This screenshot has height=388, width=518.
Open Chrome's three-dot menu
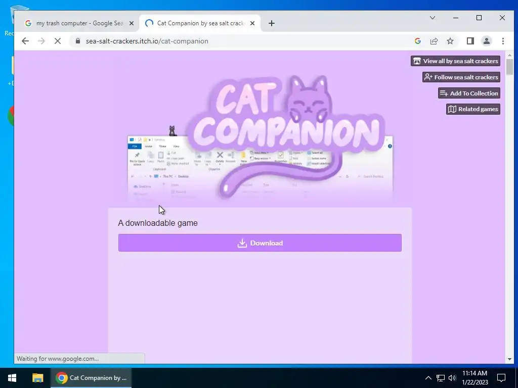point(503,41)
